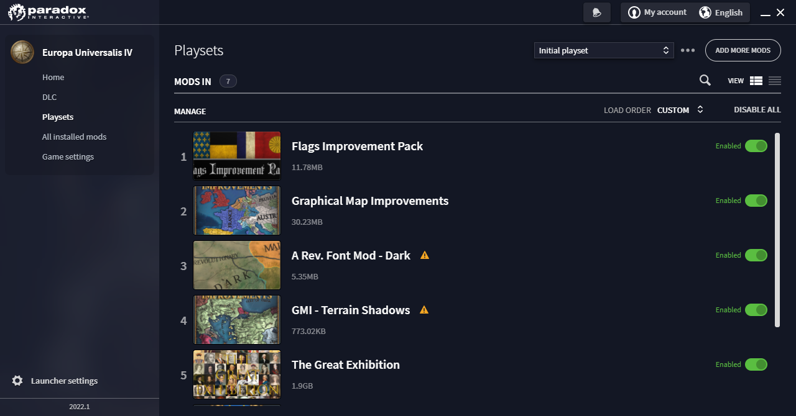The width and height of the screenshot is (796, 416).
Task: Click the Europa Universalis IV game icon
Action: 22,52
